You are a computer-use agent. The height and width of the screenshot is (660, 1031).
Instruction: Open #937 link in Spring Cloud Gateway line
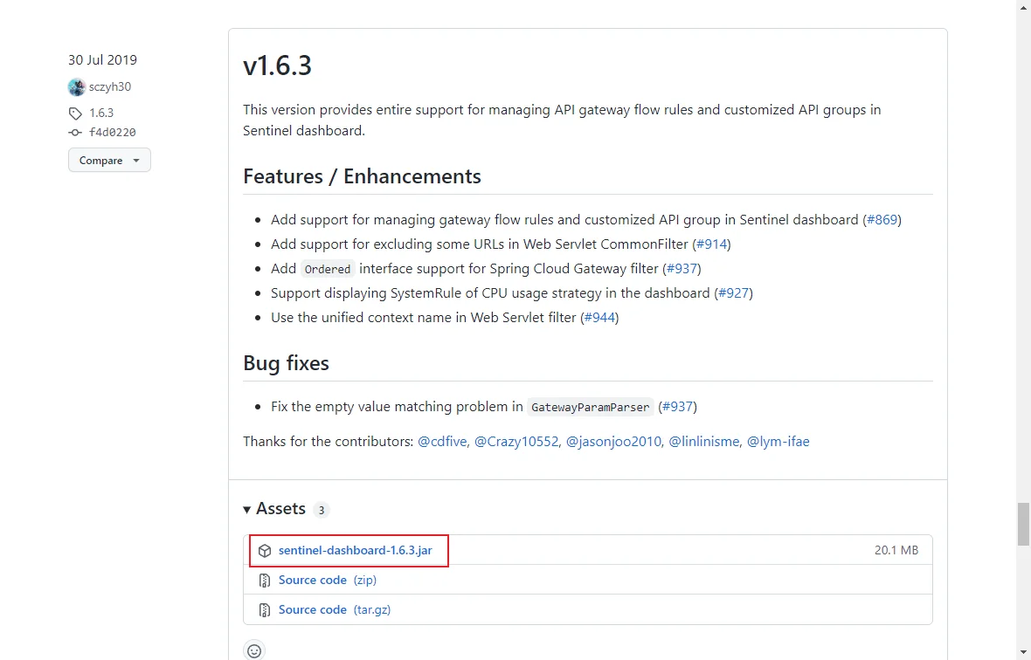682,269
